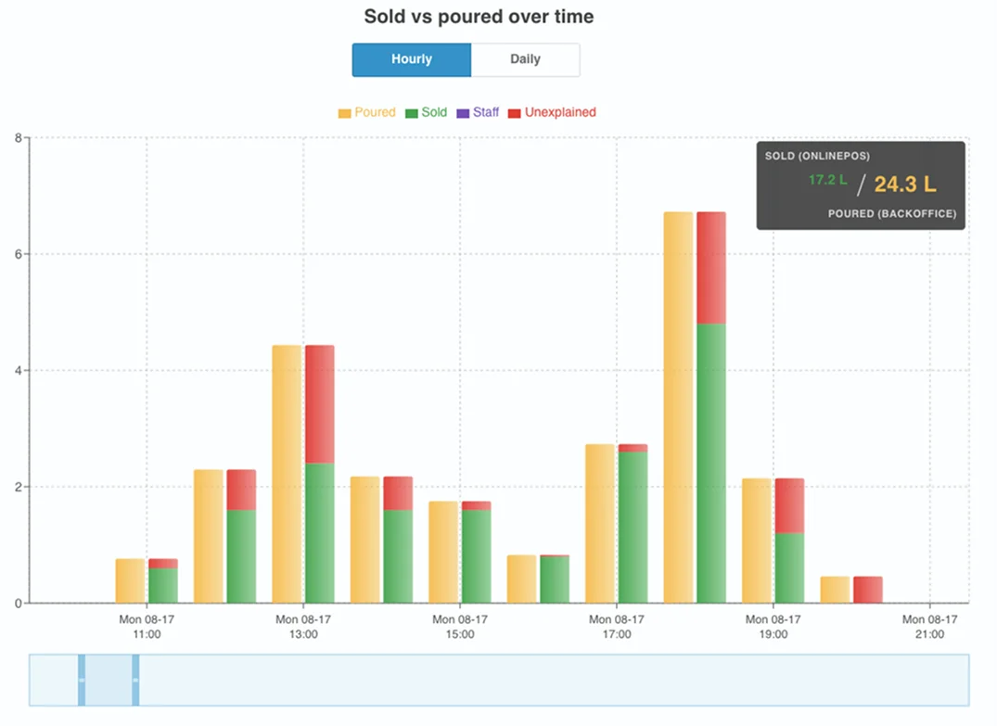Click the red Unexplained legend color square
Screen dimensions: 997x726
pos(515,113)
